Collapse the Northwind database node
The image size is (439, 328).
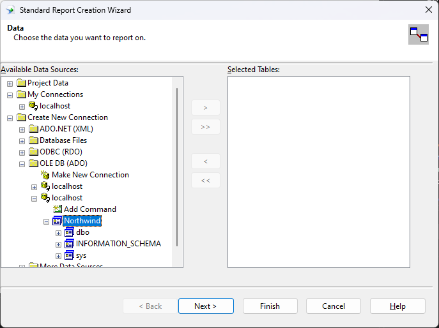[46, 221]
